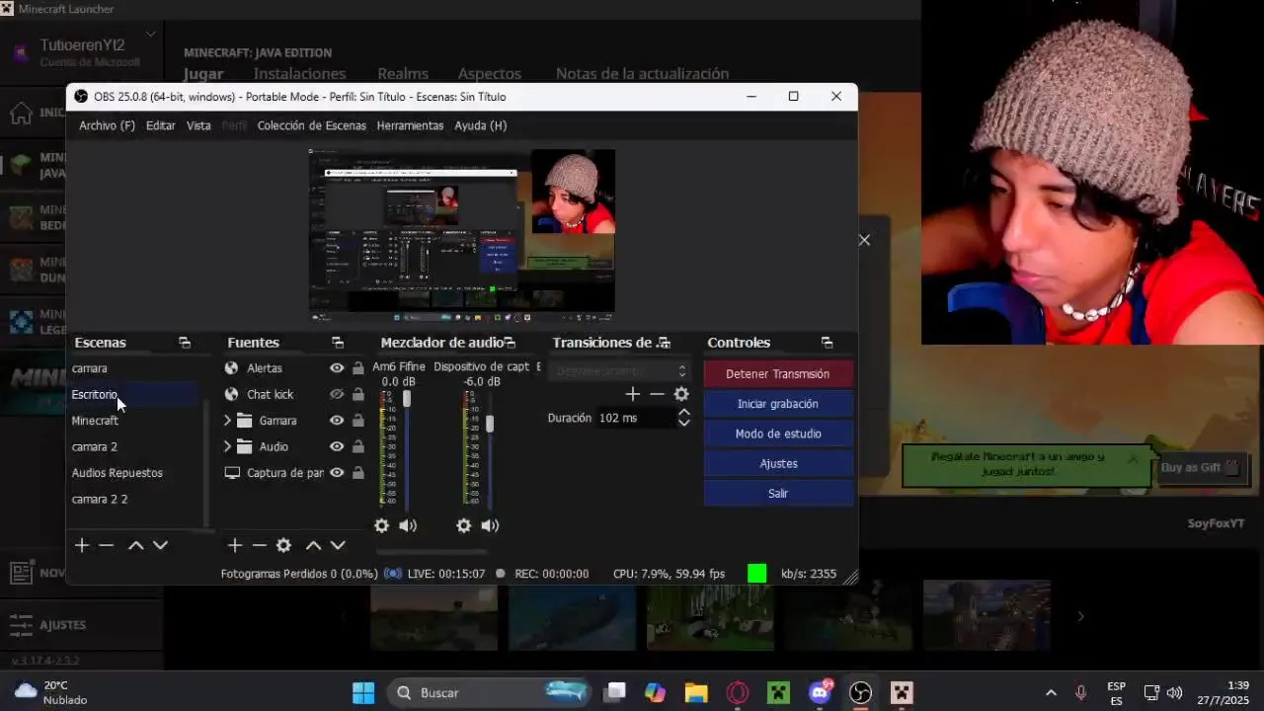Open the Colección de Escenas menu
Image resolution: width=1264 pixels, height=711 pixels.
point(311,125)
